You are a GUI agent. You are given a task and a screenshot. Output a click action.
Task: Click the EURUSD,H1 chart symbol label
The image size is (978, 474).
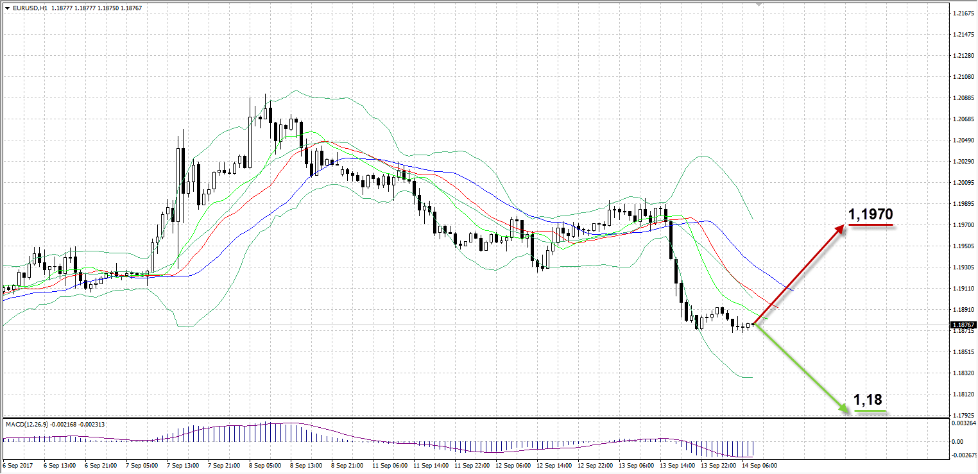(x=30, y=8)
